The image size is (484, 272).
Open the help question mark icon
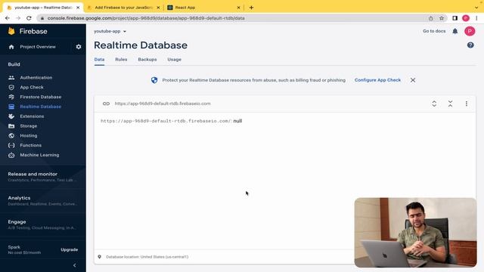(x=470, y=45)
